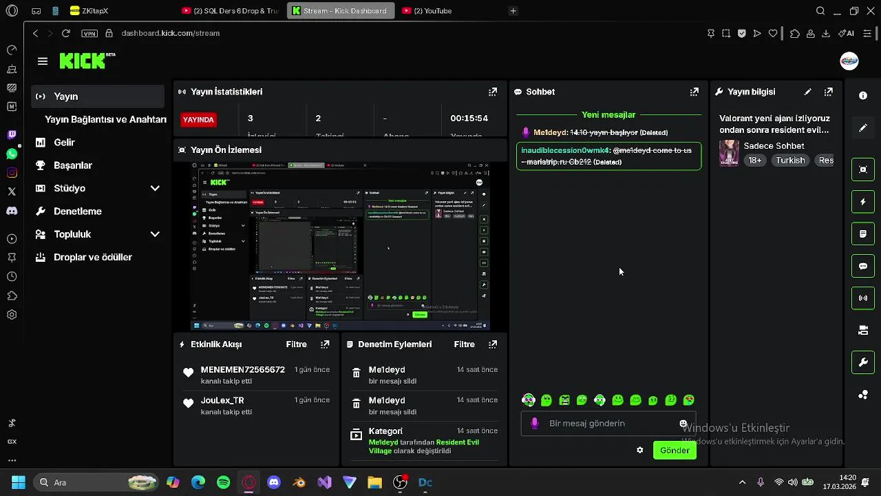Pop out the Sohbet chat panel
The image size is (881, 496).
pos(694,92)
